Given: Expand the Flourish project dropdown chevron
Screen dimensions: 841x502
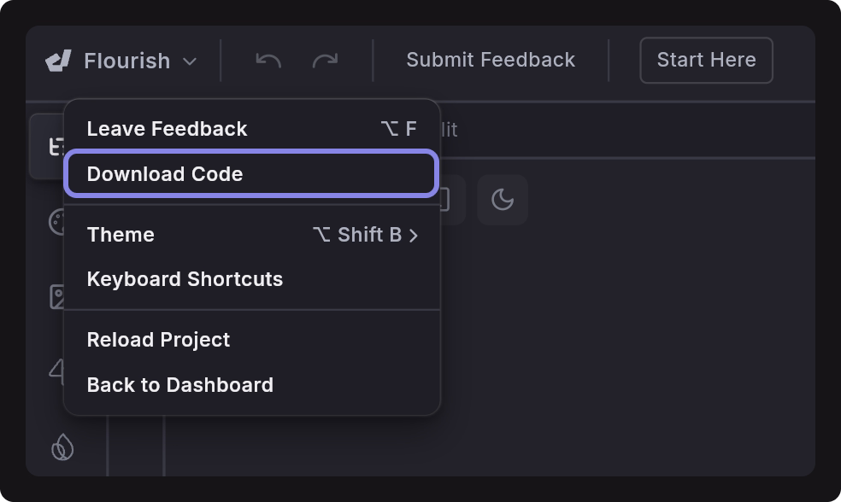Looking at the screenshot, I should click(190, 61).
